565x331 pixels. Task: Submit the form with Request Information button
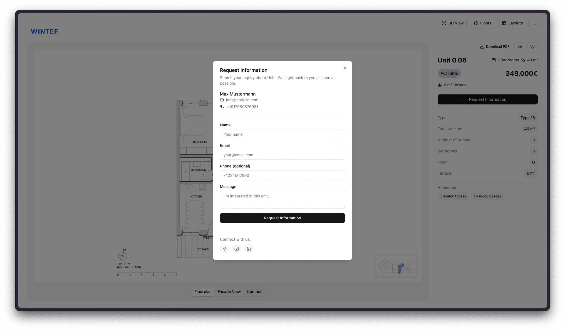click(x=282, y=218)
